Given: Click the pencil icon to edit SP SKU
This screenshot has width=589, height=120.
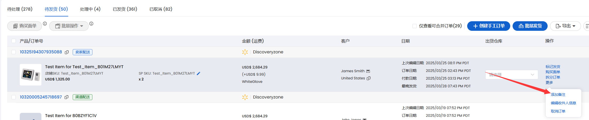Looking at the screenshot, I should click(x=198, y=74).
